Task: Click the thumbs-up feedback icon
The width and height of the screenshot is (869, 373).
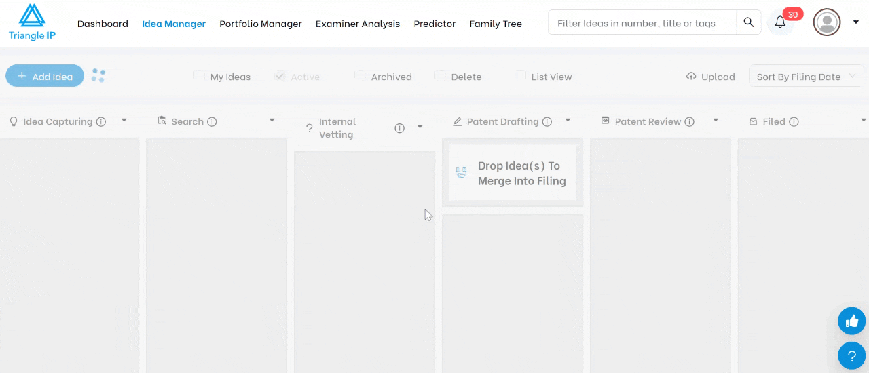Action: [x=851, y=321]
